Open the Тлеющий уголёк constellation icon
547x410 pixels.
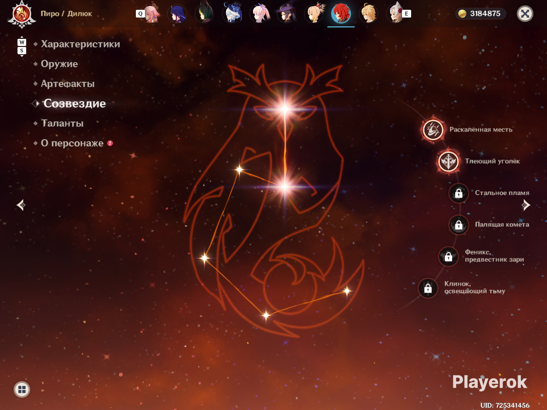coord(449,161)
